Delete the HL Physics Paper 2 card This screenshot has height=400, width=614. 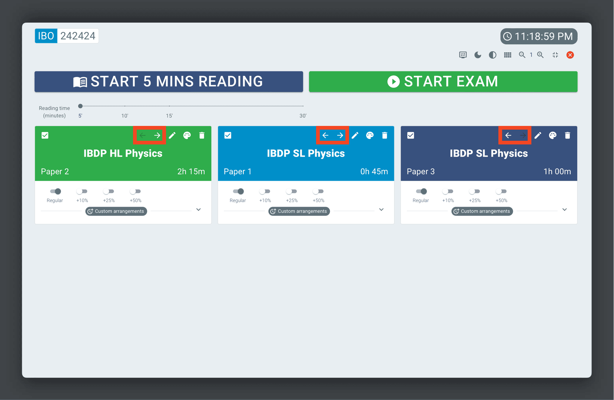(x=202, y=135)
